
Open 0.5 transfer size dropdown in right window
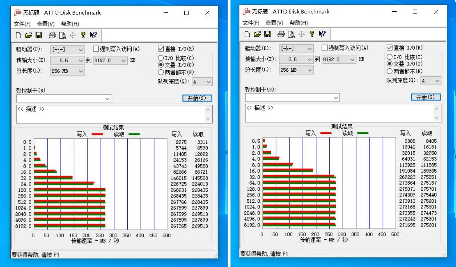[296, 59]
